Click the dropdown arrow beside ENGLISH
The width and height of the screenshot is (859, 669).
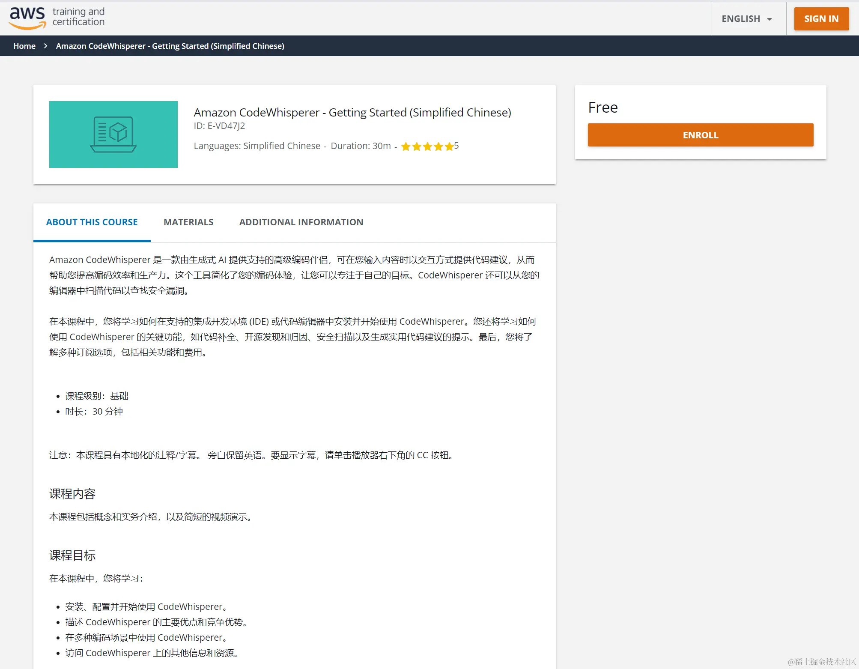770,19
